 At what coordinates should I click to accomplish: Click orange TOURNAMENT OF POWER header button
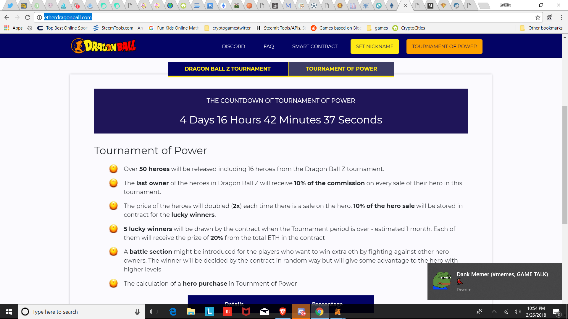(444, 46)
